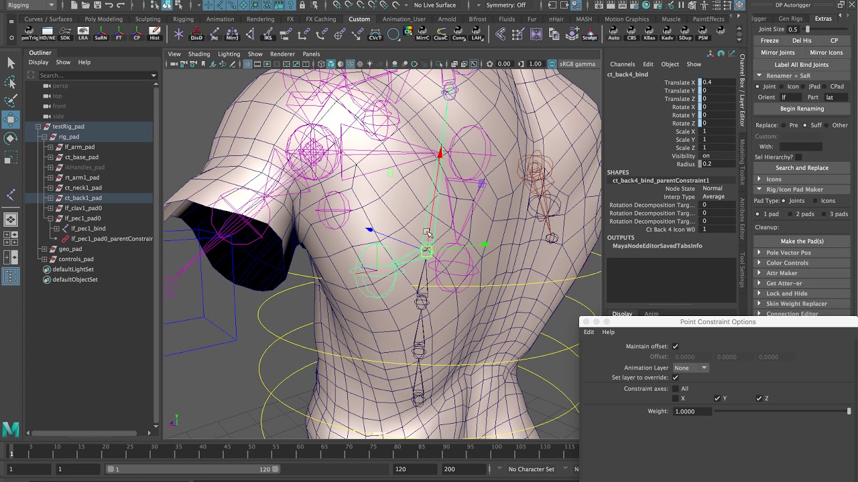
Task: Click the Freeze button
Action: [x=770, y=40]
